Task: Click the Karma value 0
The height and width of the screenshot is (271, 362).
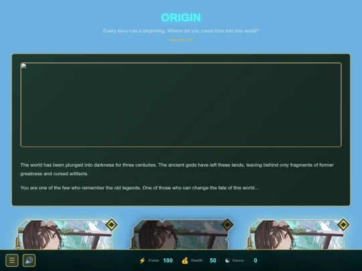Action: 255,260
